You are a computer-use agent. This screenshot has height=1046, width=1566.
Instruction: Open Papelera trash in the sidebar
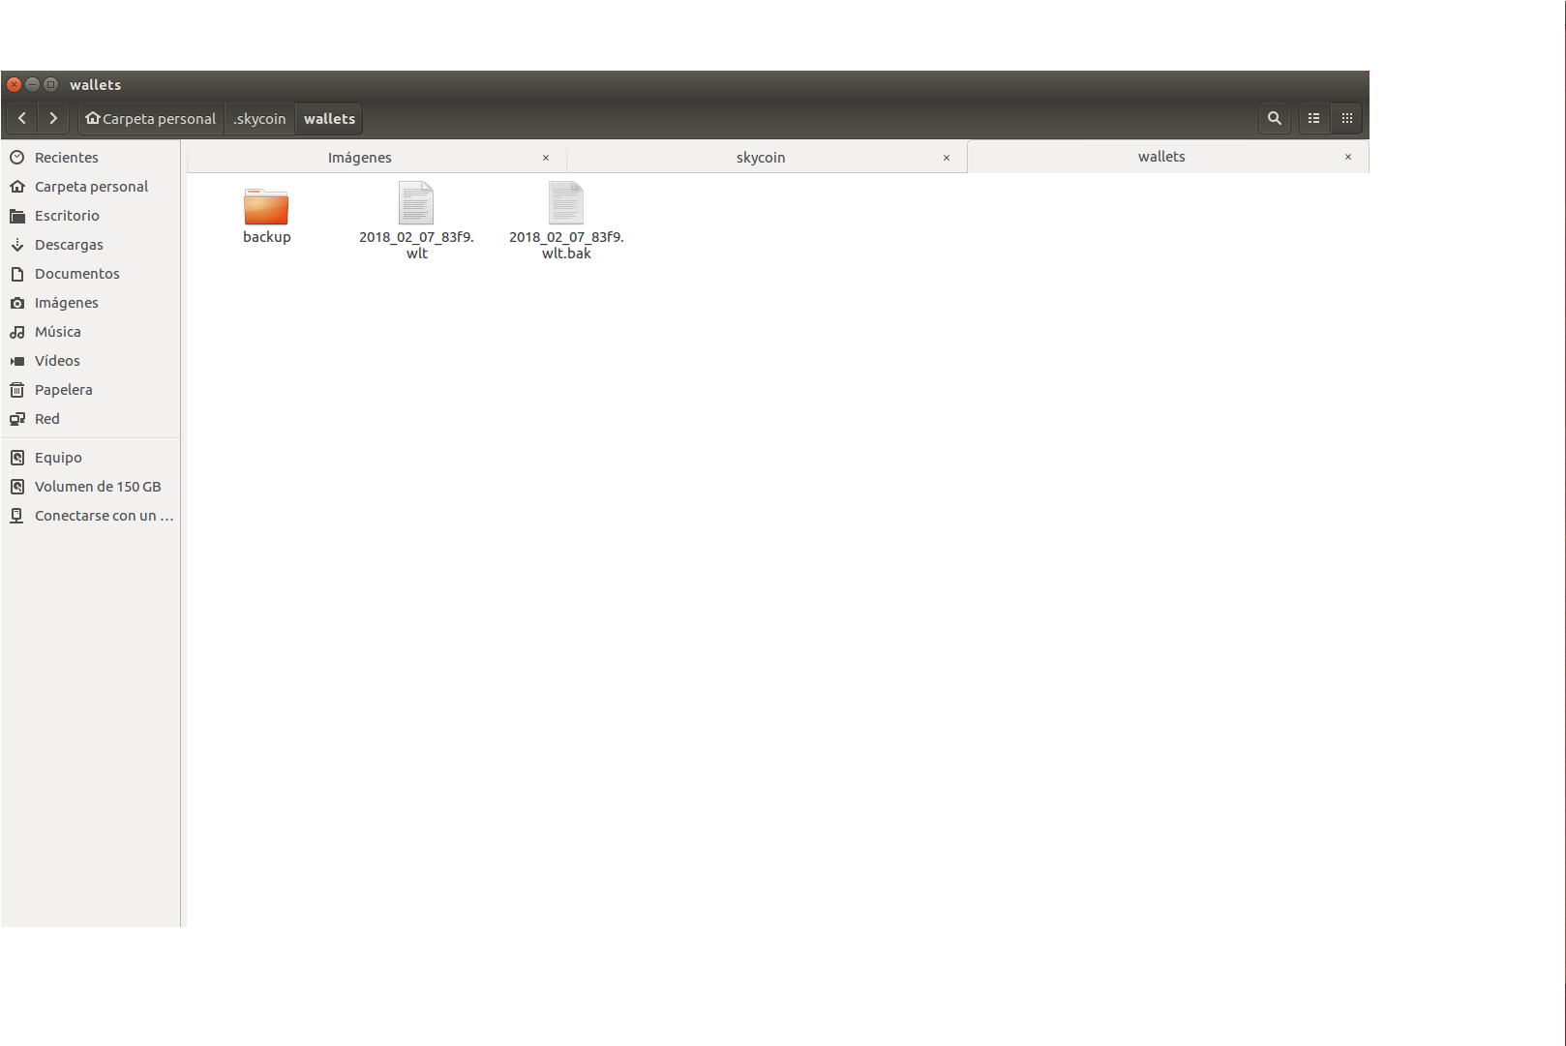click(x=90, y=389)
